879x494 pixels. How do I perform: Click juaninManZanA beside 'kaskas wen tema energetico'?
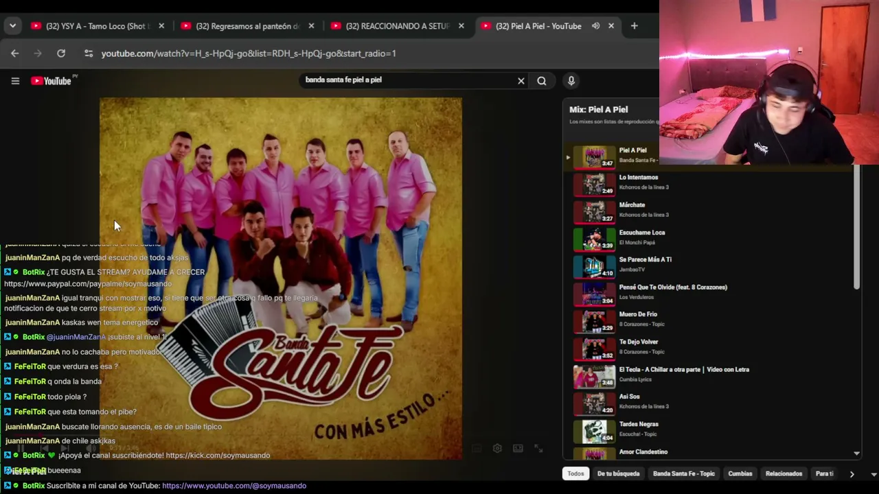[32, 322]
